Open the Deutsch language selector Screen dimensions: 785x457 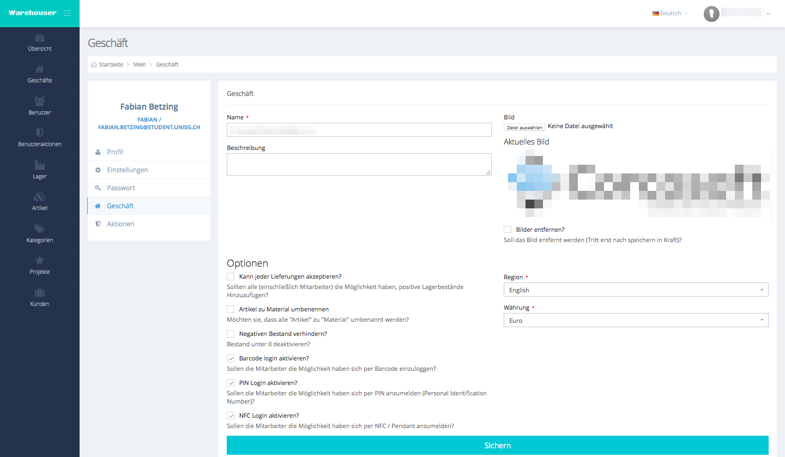[670, 14]
